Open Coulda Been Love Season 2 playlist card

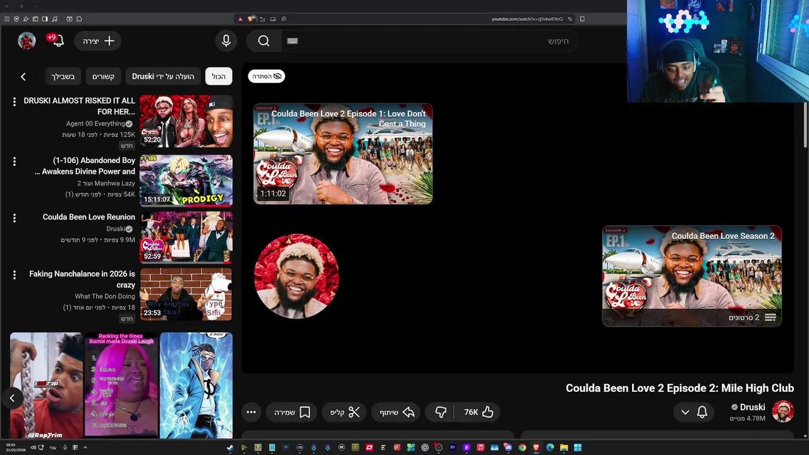692,276
